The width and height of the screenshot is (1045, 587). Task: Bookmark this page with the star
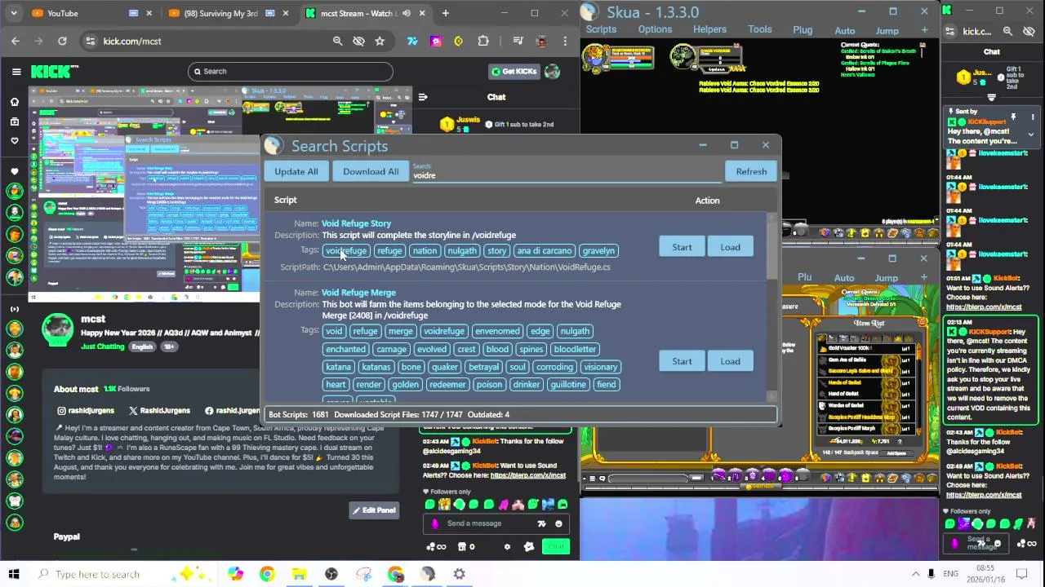[380, 41]
